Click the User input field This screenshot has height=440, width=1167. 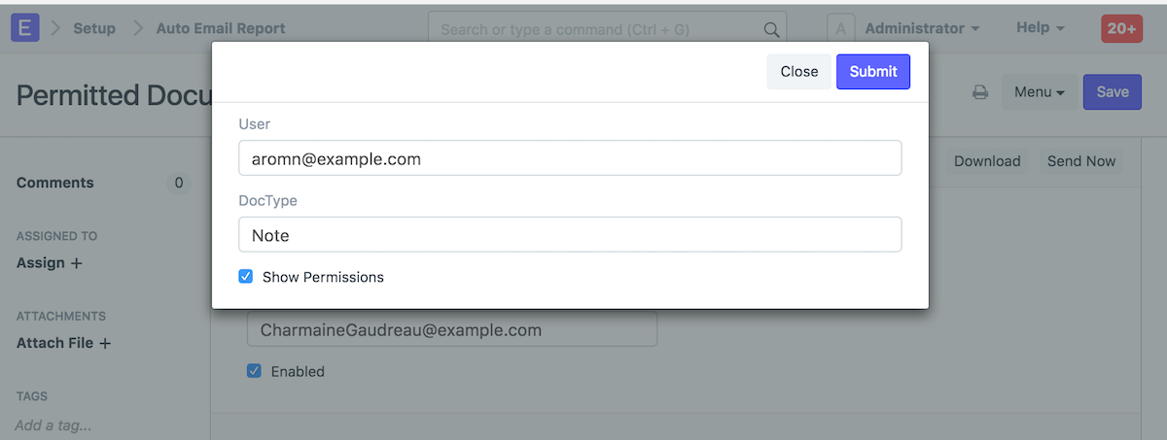click(x=570, y=158)
